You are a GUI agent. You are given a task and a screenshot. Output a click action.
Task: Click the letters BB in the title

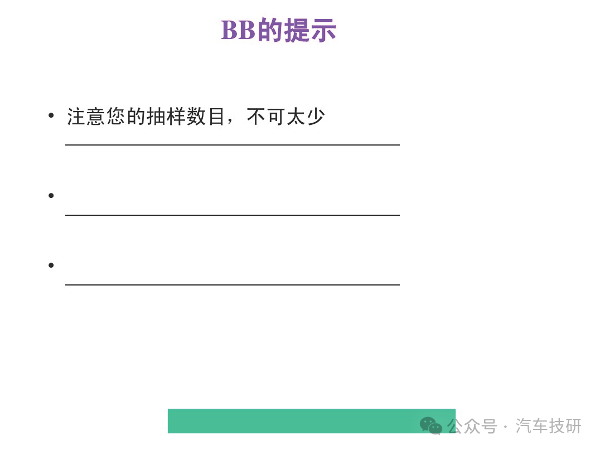238,30
